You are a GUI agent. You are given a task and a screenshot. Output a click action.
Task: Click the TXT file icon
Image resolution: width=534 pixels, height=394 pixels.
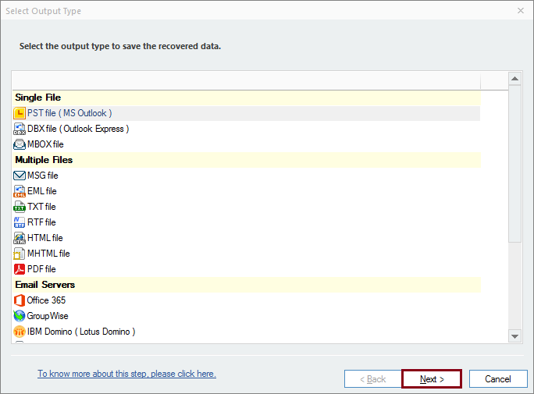click(20, 207)
